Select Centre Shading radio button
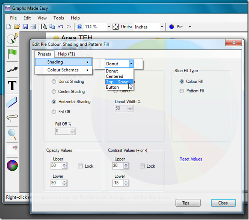This screenshot has width=249, height=220. pos(54,92)
